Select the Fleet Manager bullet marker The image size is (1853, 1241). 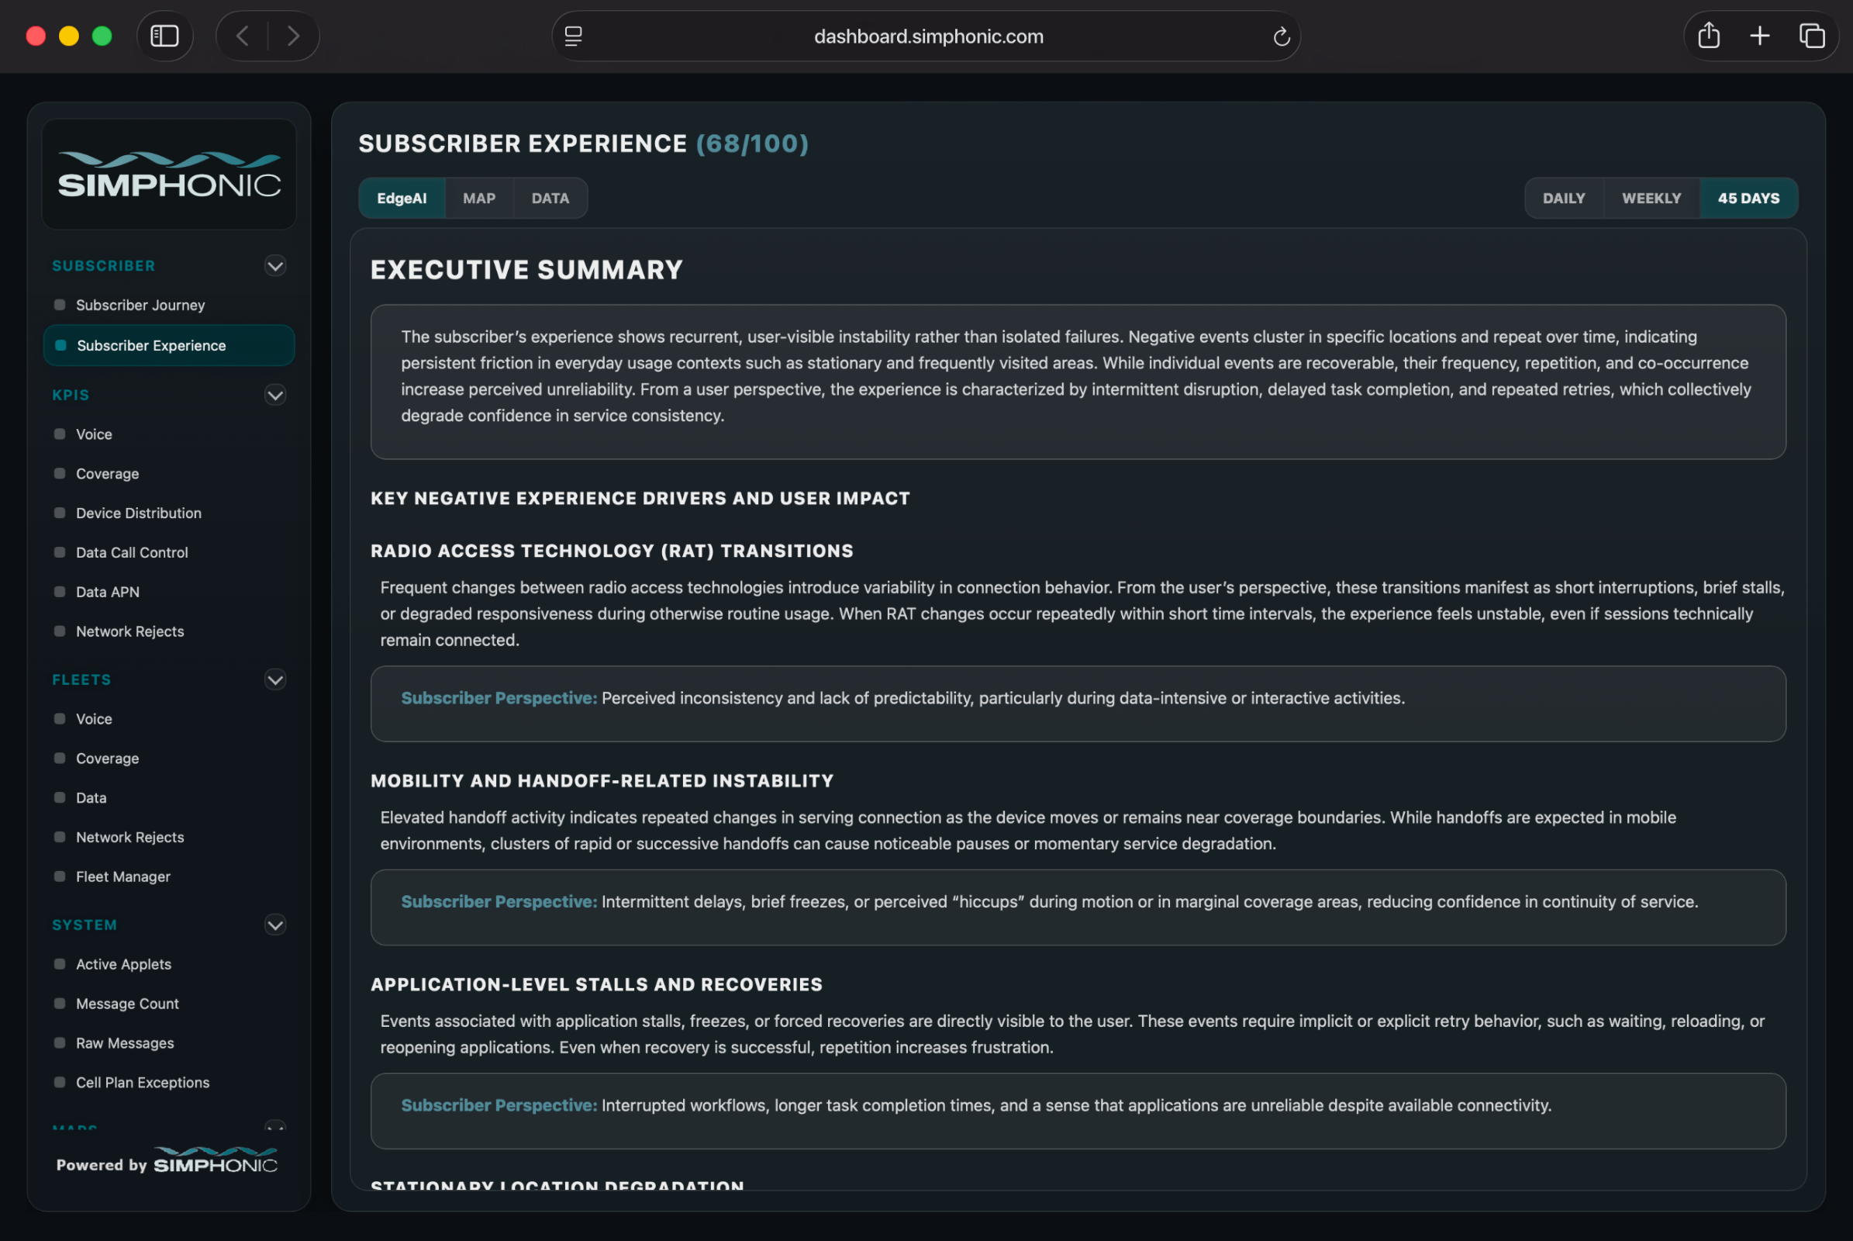[60, 876]
